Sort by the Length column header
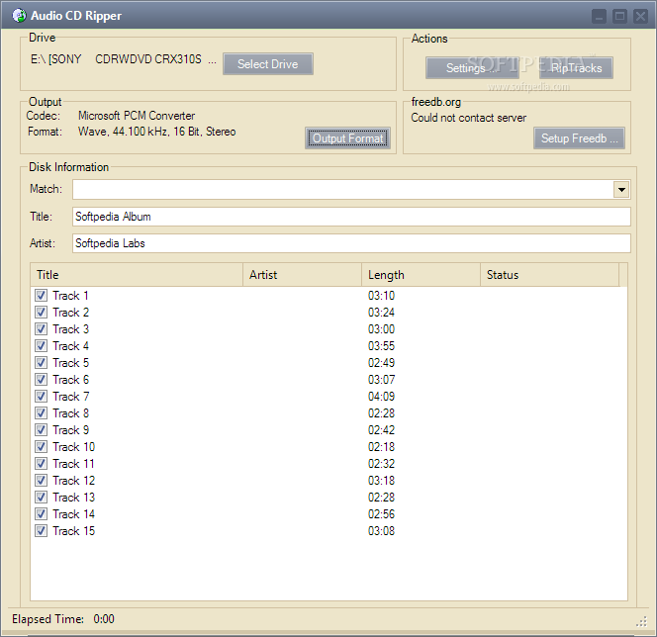 pyautogui.click(x=421, y=275)
